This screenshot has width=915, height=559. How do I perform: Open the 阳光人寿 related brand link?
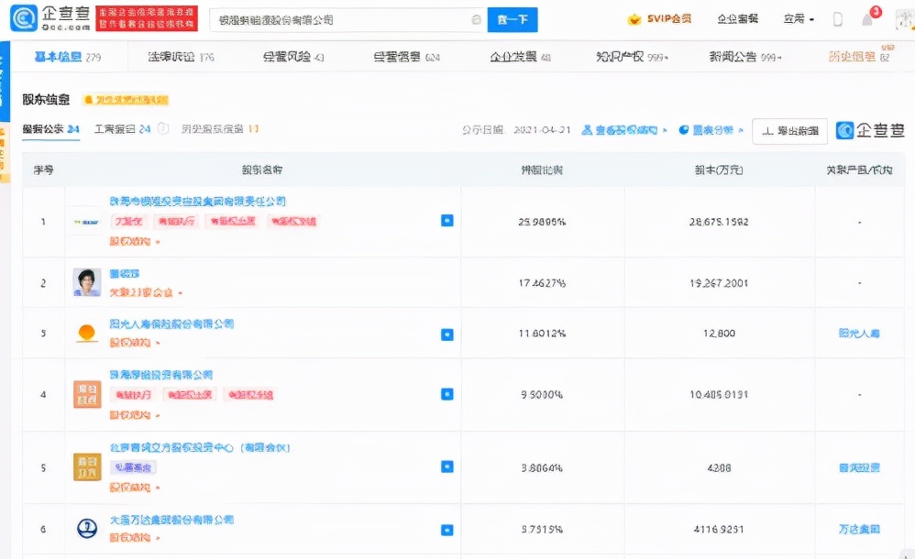click(859, 334)
